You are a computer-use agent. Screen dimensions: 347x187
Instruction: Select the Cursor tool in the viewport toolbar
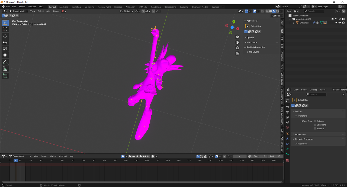[x=5, y=29]
